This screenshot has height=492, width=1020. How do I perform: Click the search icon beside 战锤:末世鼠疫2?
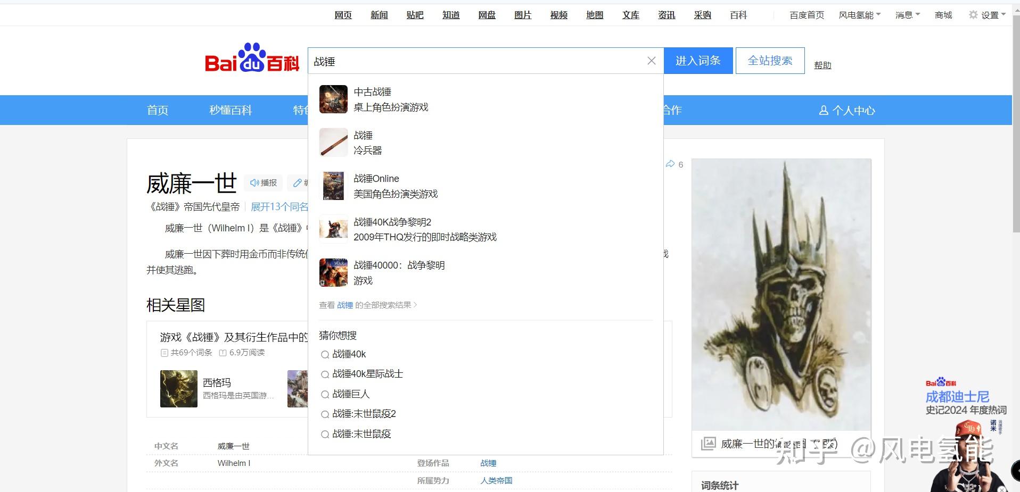tap(325, 414)
